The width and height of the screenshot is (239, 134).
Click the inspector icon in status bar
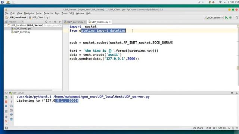(233, 128)
